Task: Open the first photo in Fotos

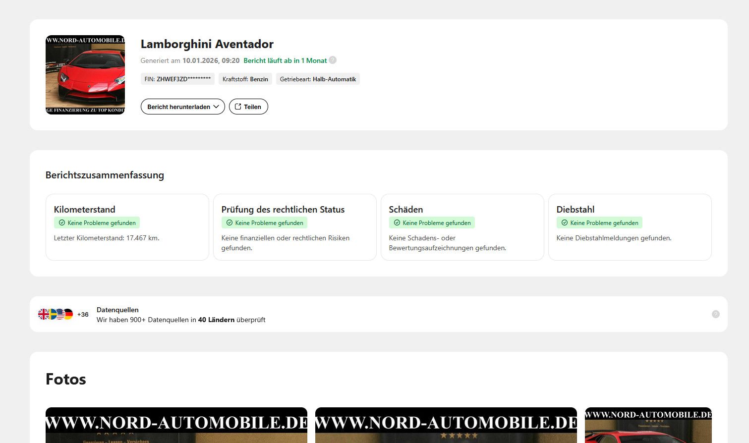Action: [x=176, y=425]
